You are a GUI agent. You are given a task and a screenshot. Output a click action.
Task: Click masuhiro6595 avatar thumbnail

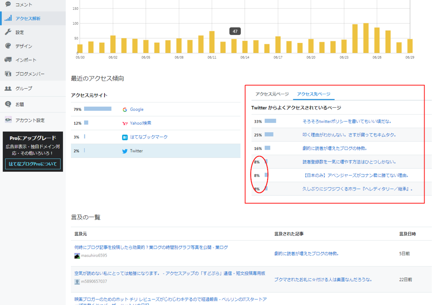click(x=77, y=256)
